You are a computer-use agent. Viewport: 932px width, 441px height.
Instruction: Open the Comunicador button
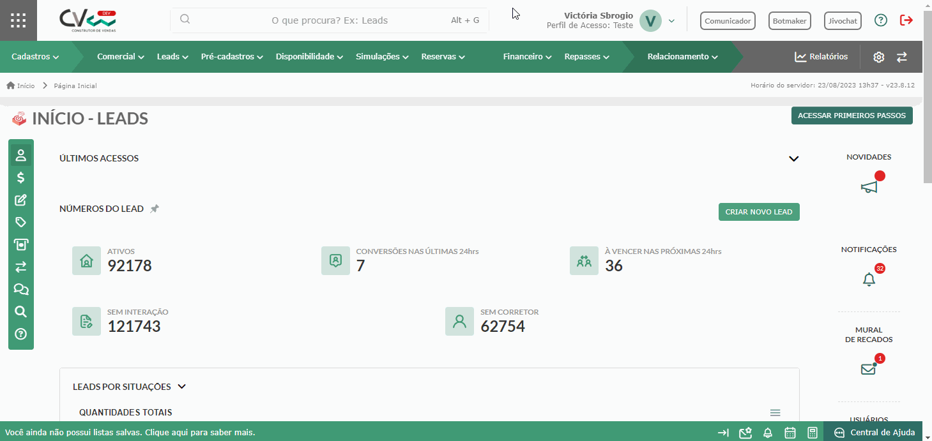728,21
